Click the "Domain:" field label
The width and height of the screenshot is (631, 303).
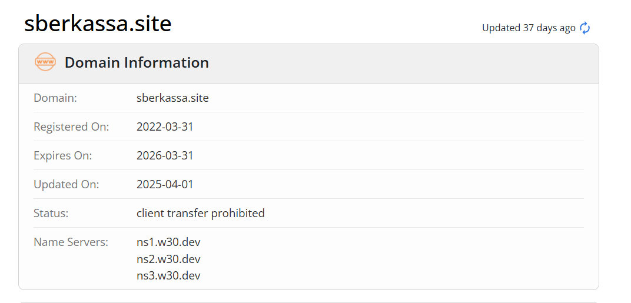55,98
